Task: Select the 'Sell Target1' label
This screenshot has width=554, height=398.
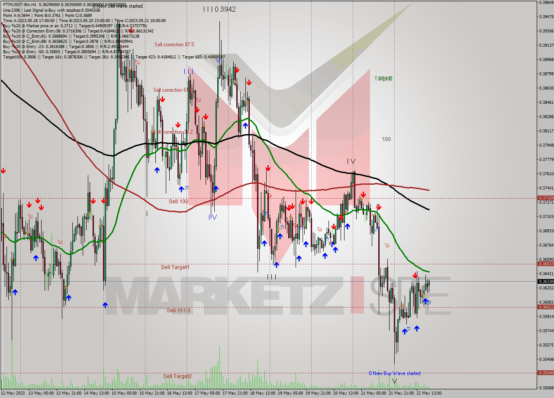Action: (x=175, y=267)
